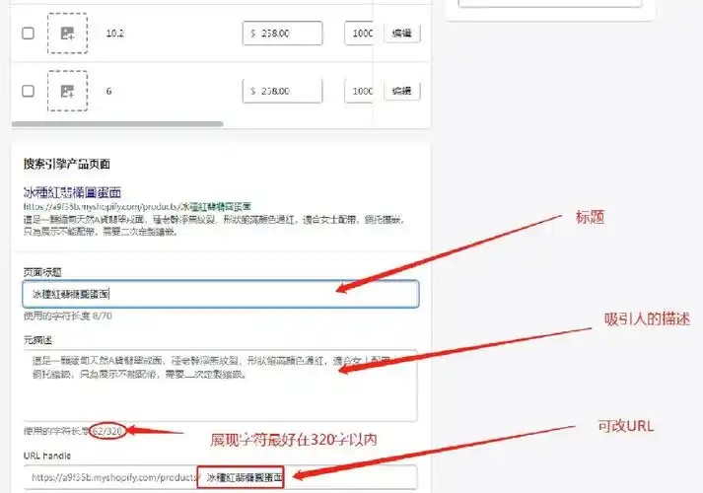Tick the checkbox for variant 10.2
The height and width of the screenshot is (493, 703).
pos(28,34)
